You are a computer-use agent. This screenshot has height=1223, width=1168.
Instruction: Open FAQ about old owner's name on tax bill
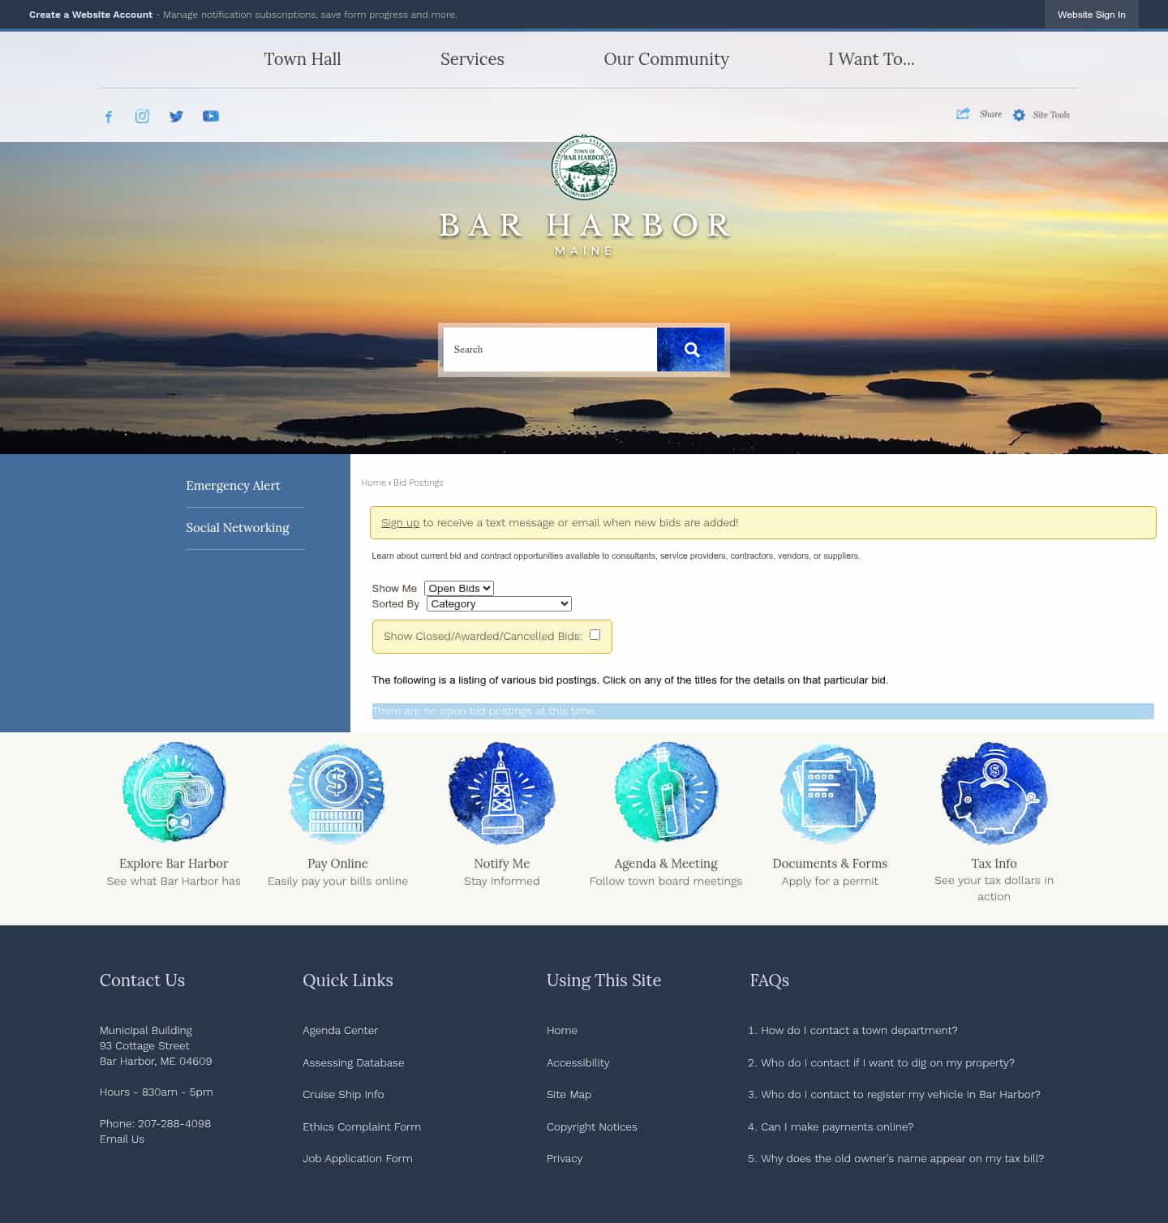click(902, 1158)
